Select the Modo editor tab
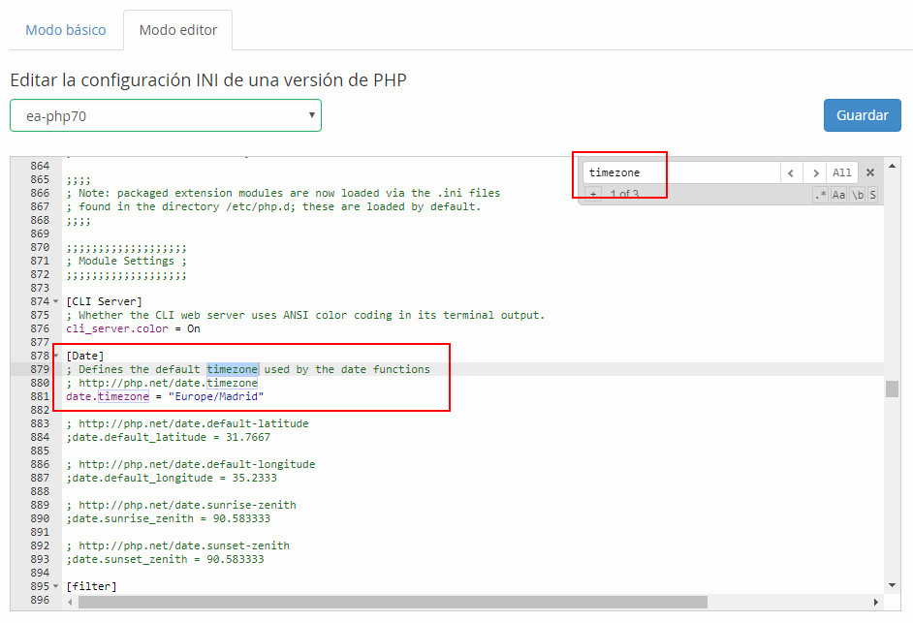913x623 pixels. (178, 30)
